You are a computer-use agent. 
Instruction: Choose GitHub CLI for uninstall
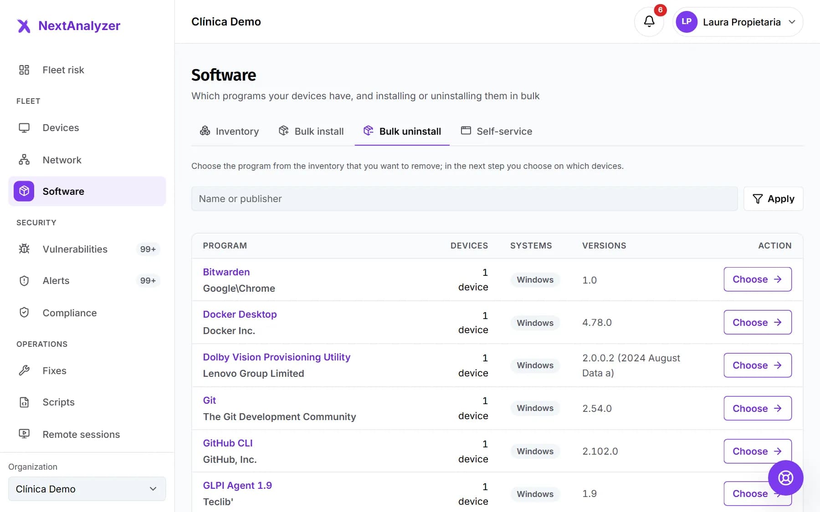757,451
